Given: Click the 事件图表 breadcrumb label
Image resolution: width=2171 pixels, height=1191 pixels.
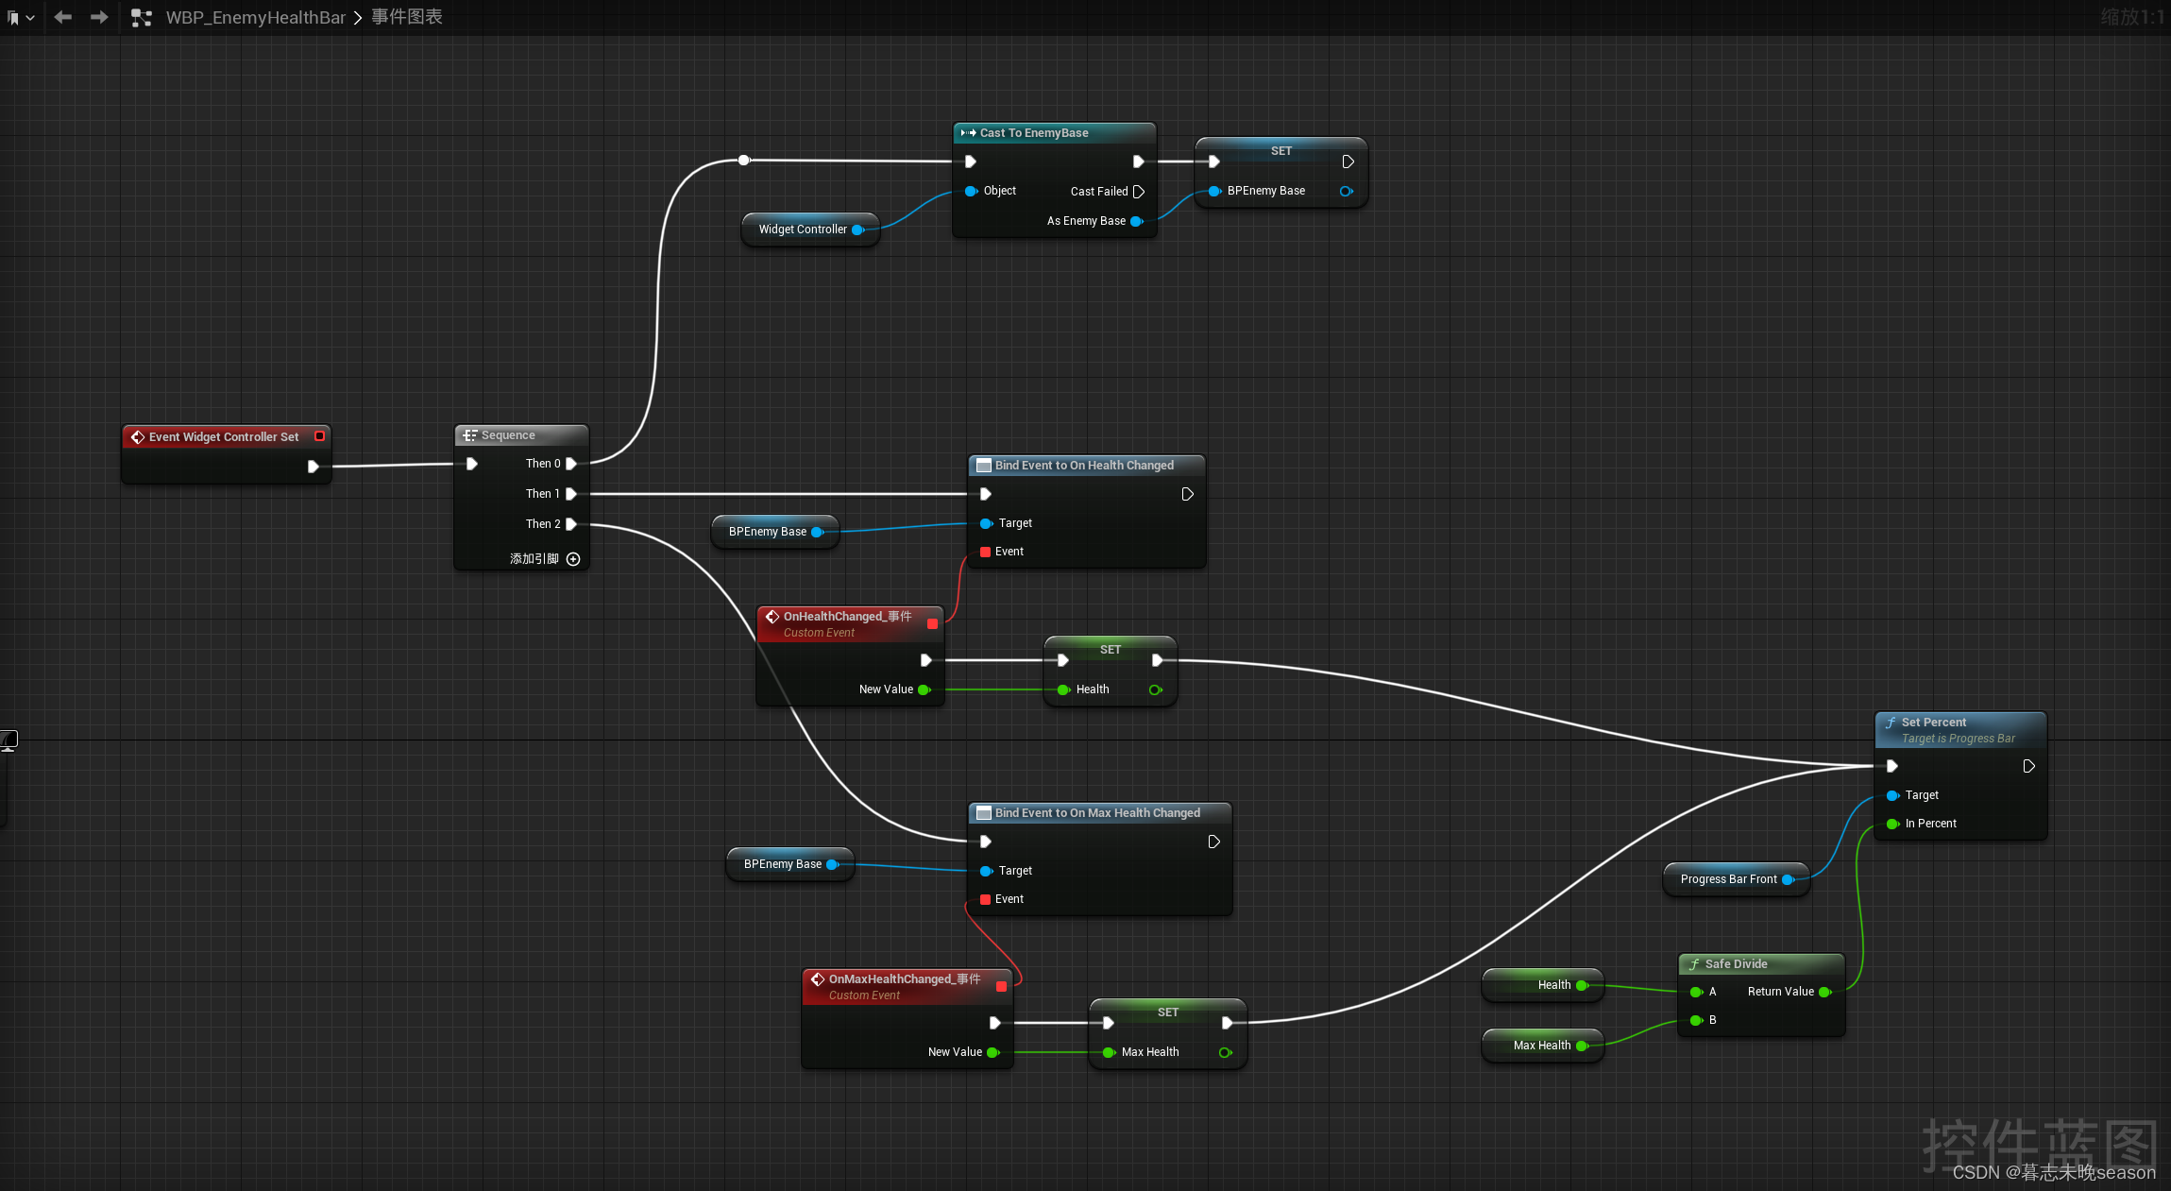Looking at the screenshot, I should (x=407, y=17).
